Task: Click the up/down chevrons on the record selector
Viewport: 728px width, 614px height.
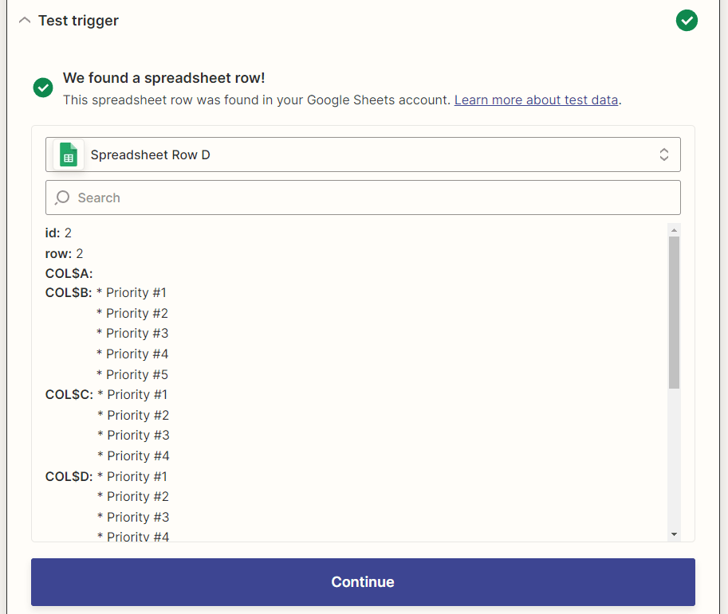Action: 664,154
